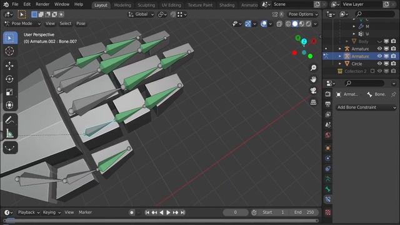Screen dimensions: 400x225
Task: Toggle render camera icon for Circle
Action: [394, 64]
